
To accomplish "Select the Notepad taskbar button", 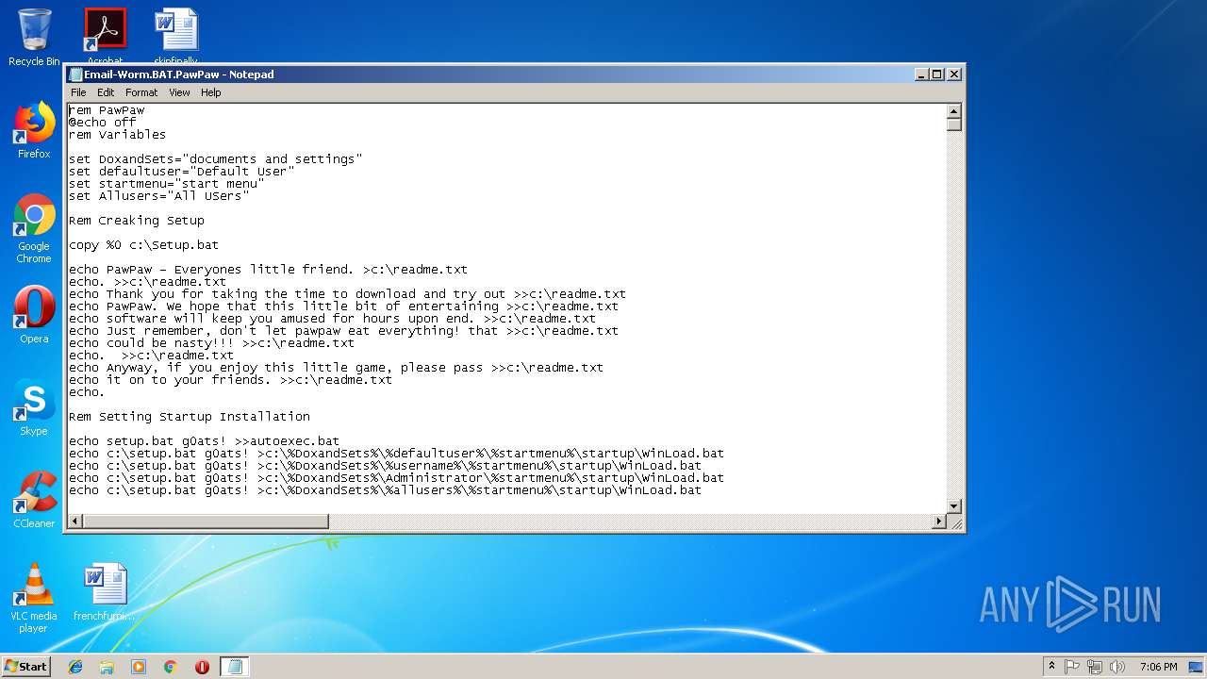I will 235,667.
